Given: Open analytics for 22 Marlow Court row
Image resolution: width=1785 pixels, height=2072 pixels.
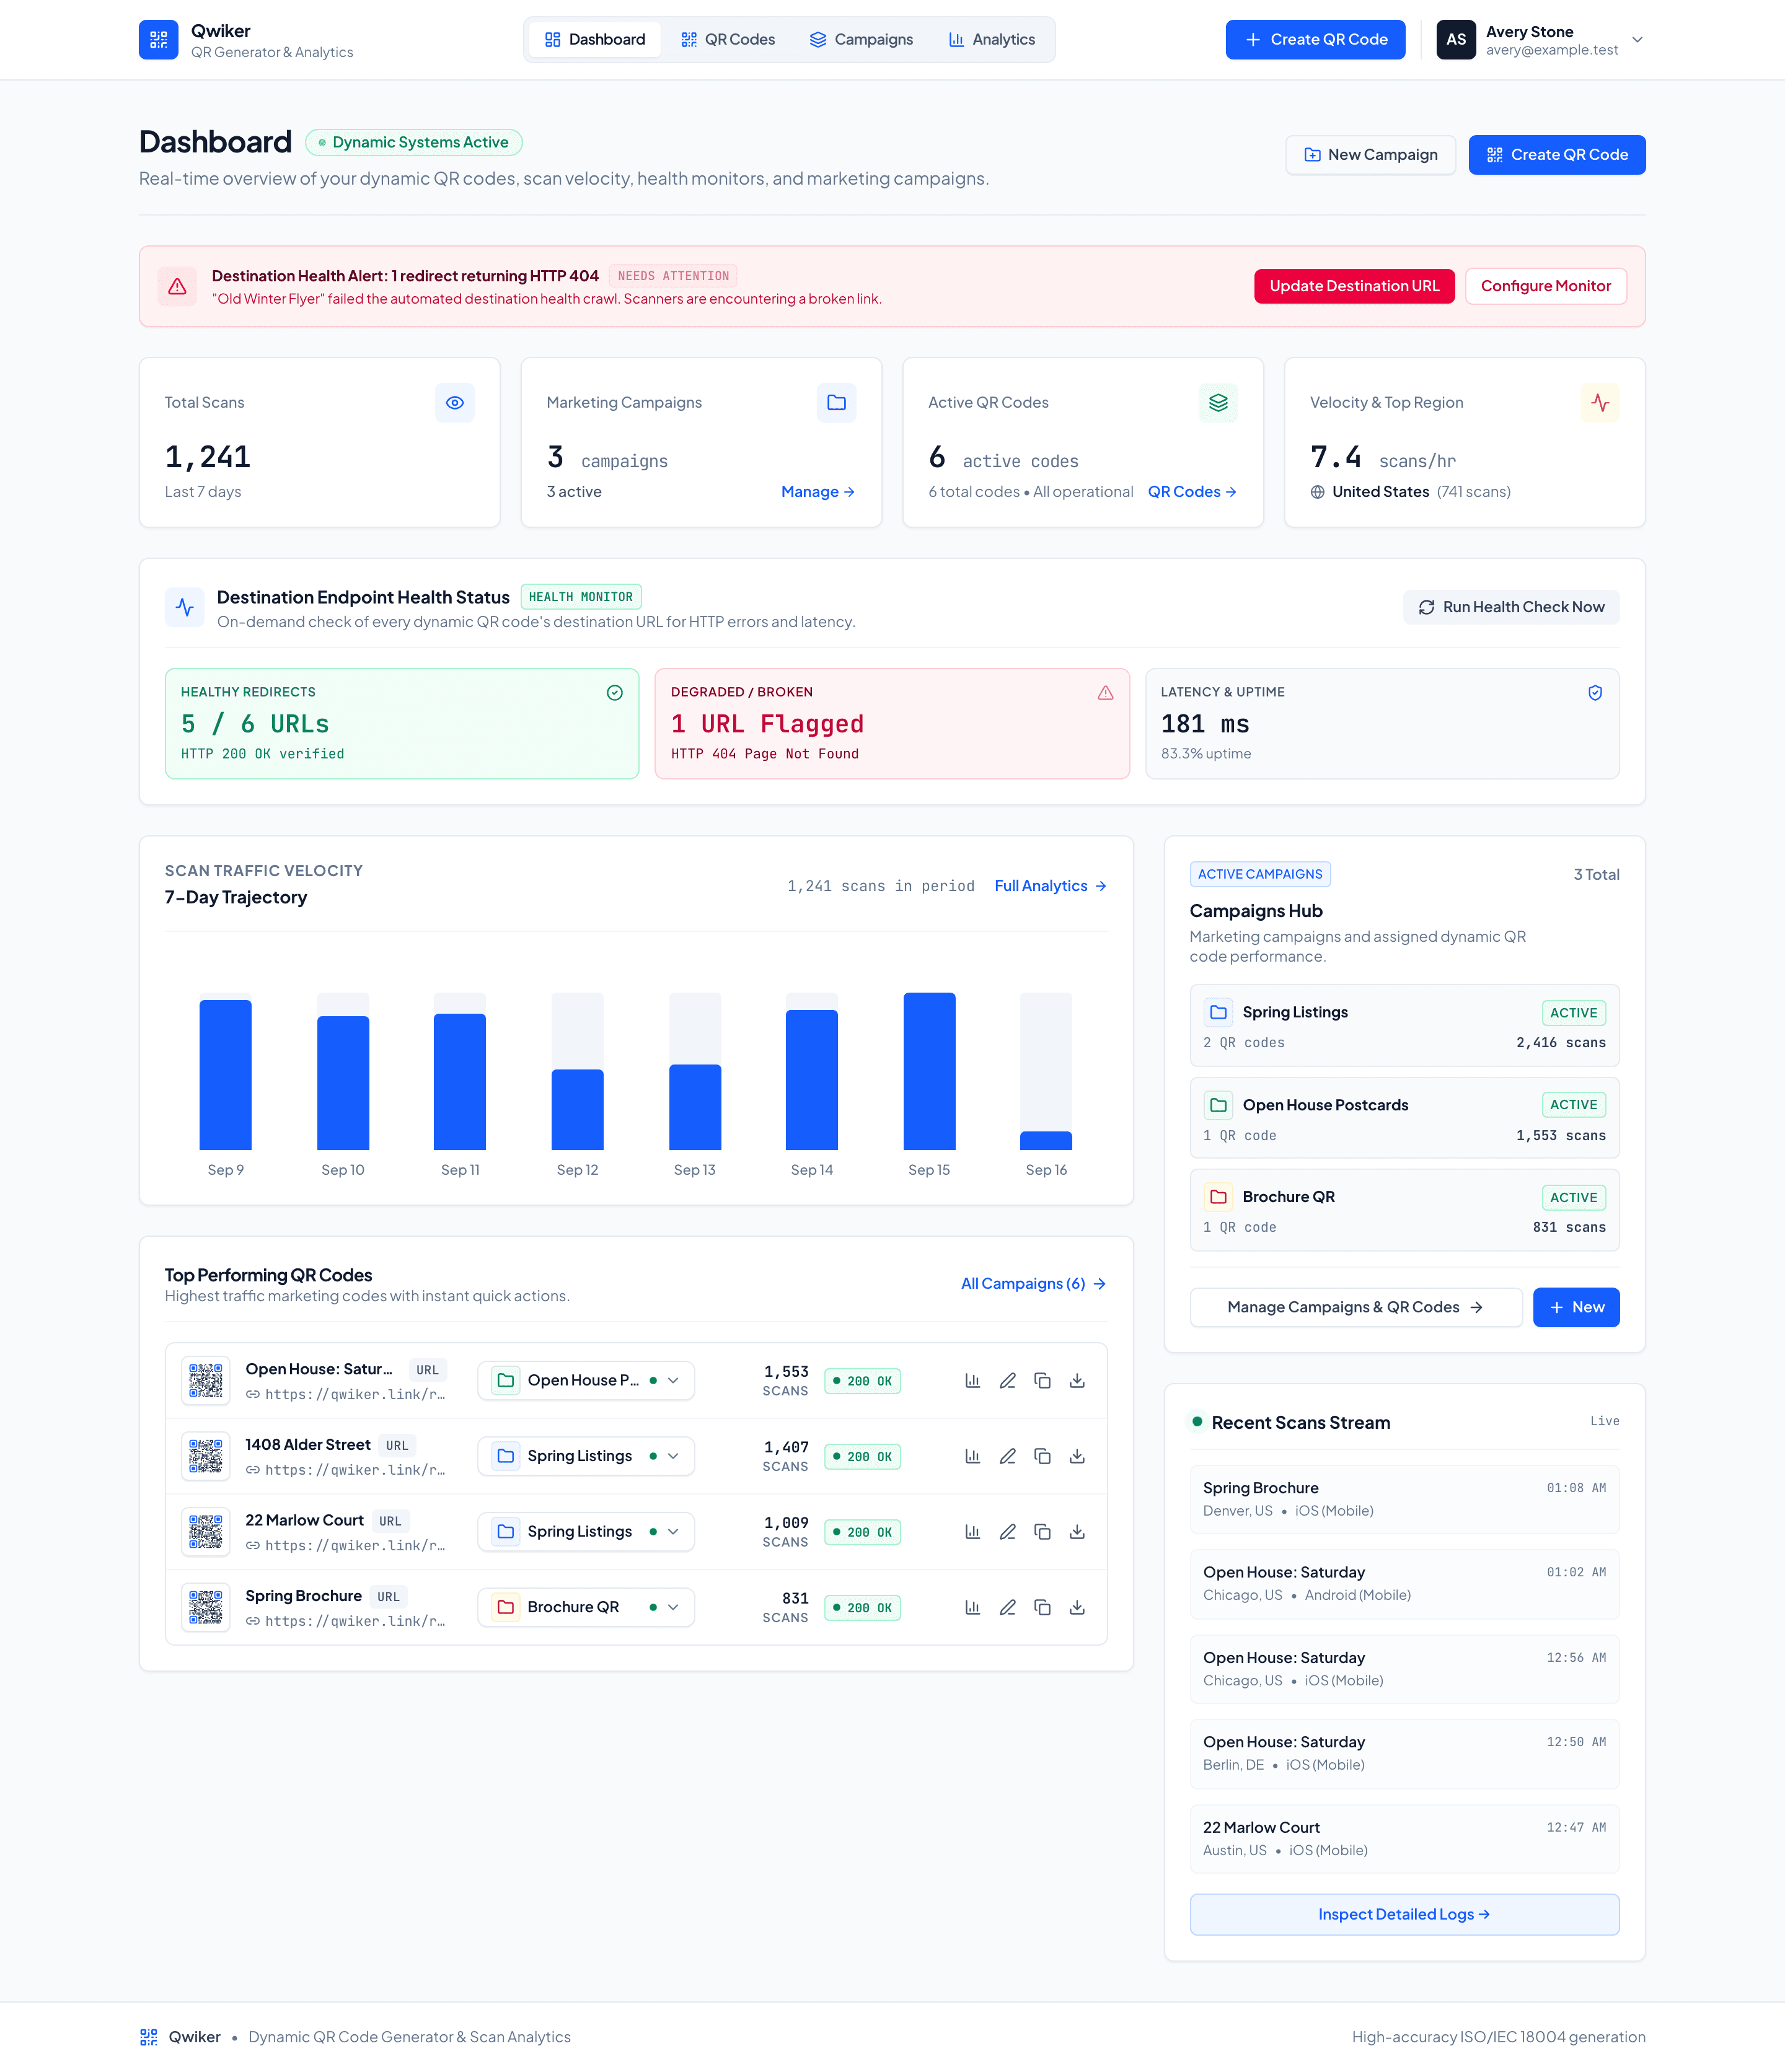Looking at the screenshot, I should [972, 1532].
